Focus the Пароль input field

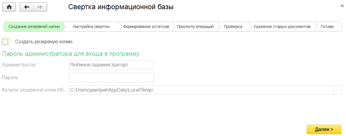coord(111,77)
